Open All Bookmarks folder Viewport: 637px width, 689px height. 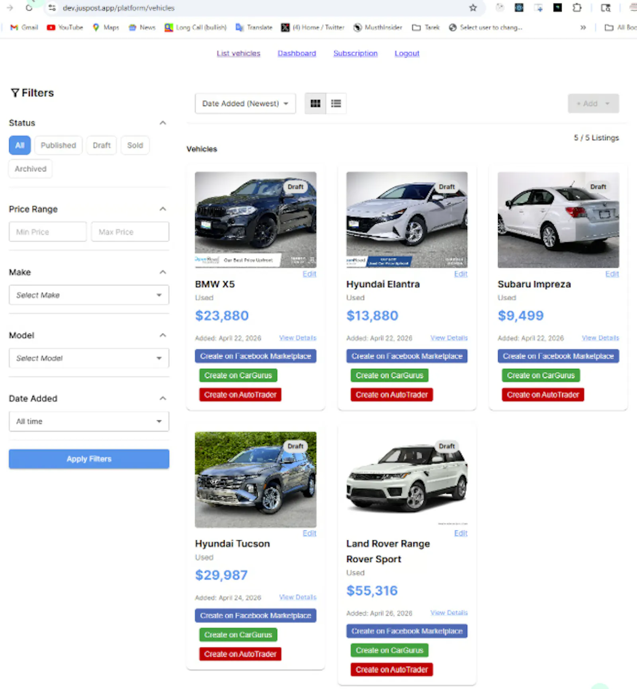point(621,27)
